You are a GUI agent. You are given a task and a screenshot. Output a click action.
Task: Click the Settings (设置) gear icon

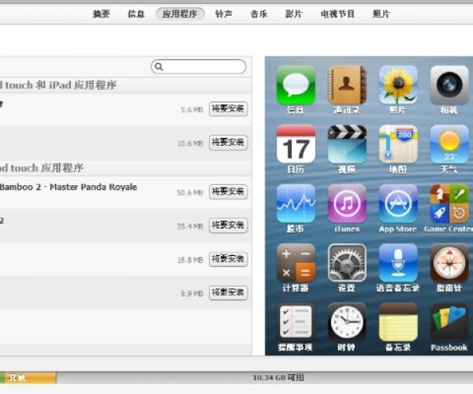pos(347,263)
